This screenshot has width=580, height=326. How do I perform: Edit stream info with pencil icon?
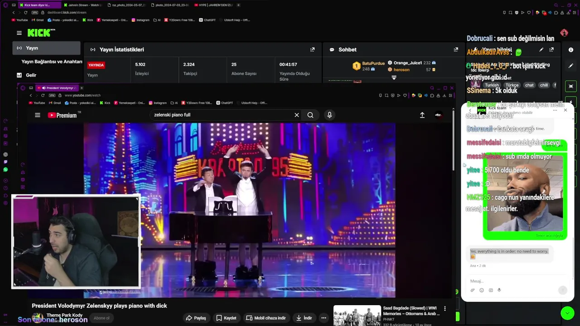(541, 50)
